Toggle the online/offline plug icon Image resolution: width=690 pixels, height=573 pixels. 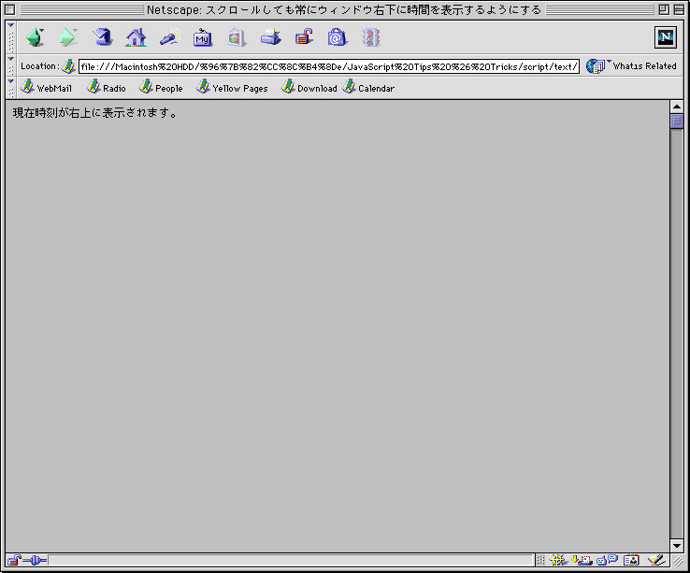click(35, 560)
